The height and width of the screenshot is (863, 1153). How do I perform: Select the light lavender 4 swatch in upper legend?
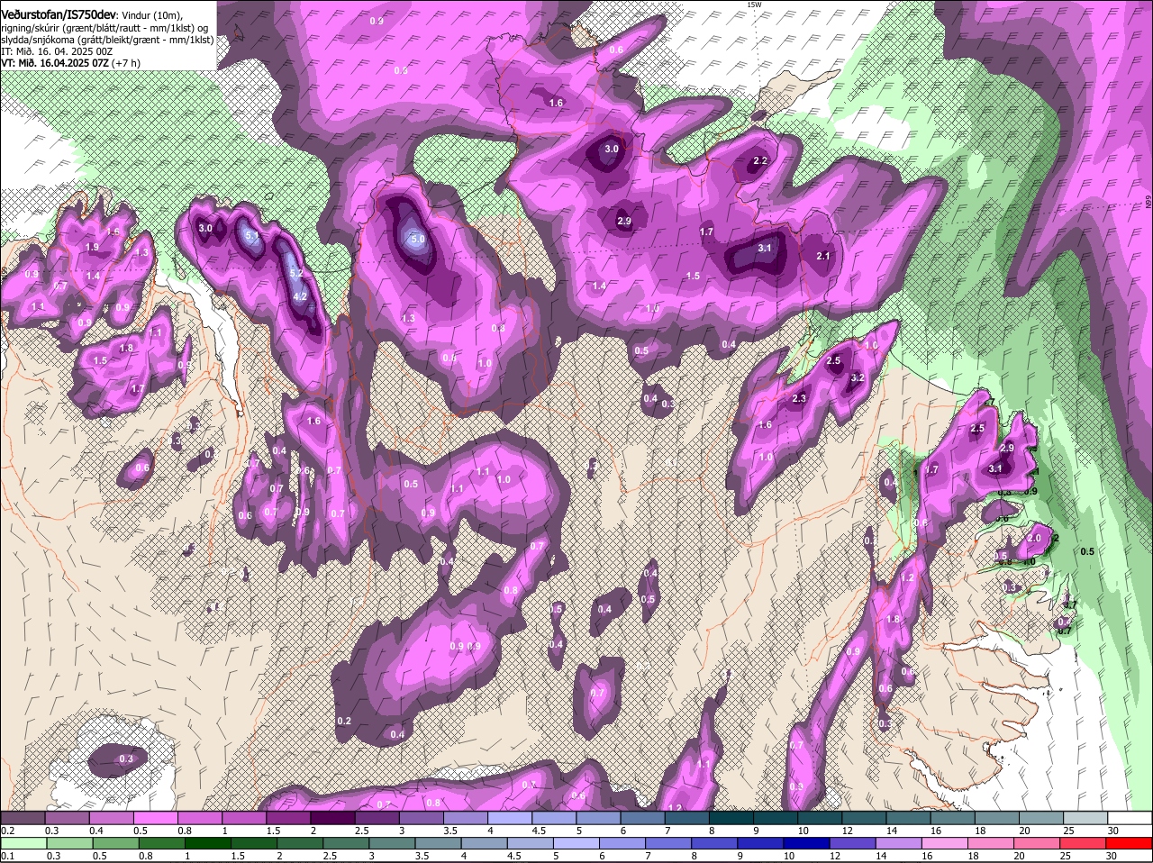pos(509,817)
